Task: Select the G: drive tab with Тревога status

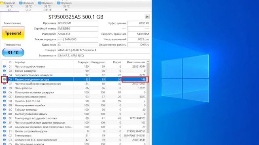Action: pos(9,6)
